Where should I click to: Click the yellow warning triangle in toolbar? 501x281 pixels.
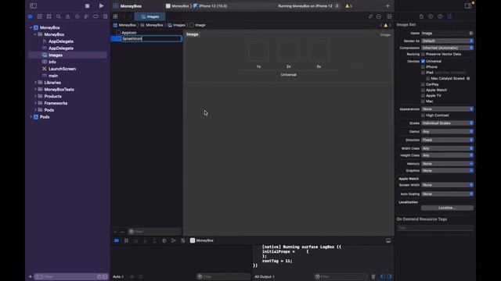coord(348,5)
